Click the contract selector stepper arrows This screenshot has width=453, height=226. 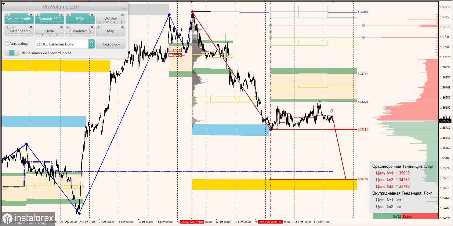click(92, 44)
